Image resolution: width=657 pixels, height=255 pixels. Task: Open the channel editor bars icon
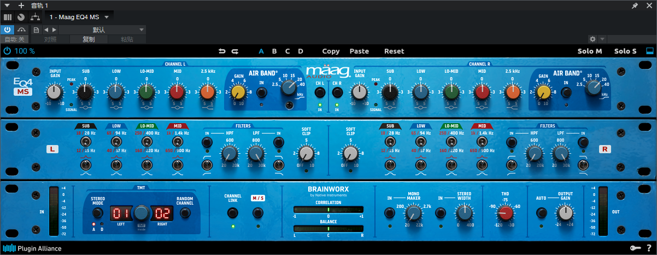(x=8, y=18)
